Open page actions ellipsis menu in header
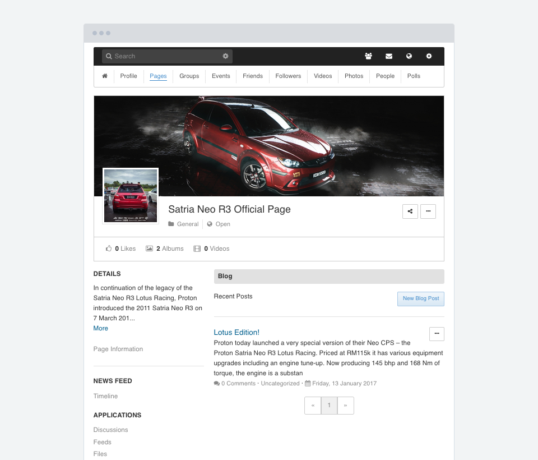 coord(428,211)
